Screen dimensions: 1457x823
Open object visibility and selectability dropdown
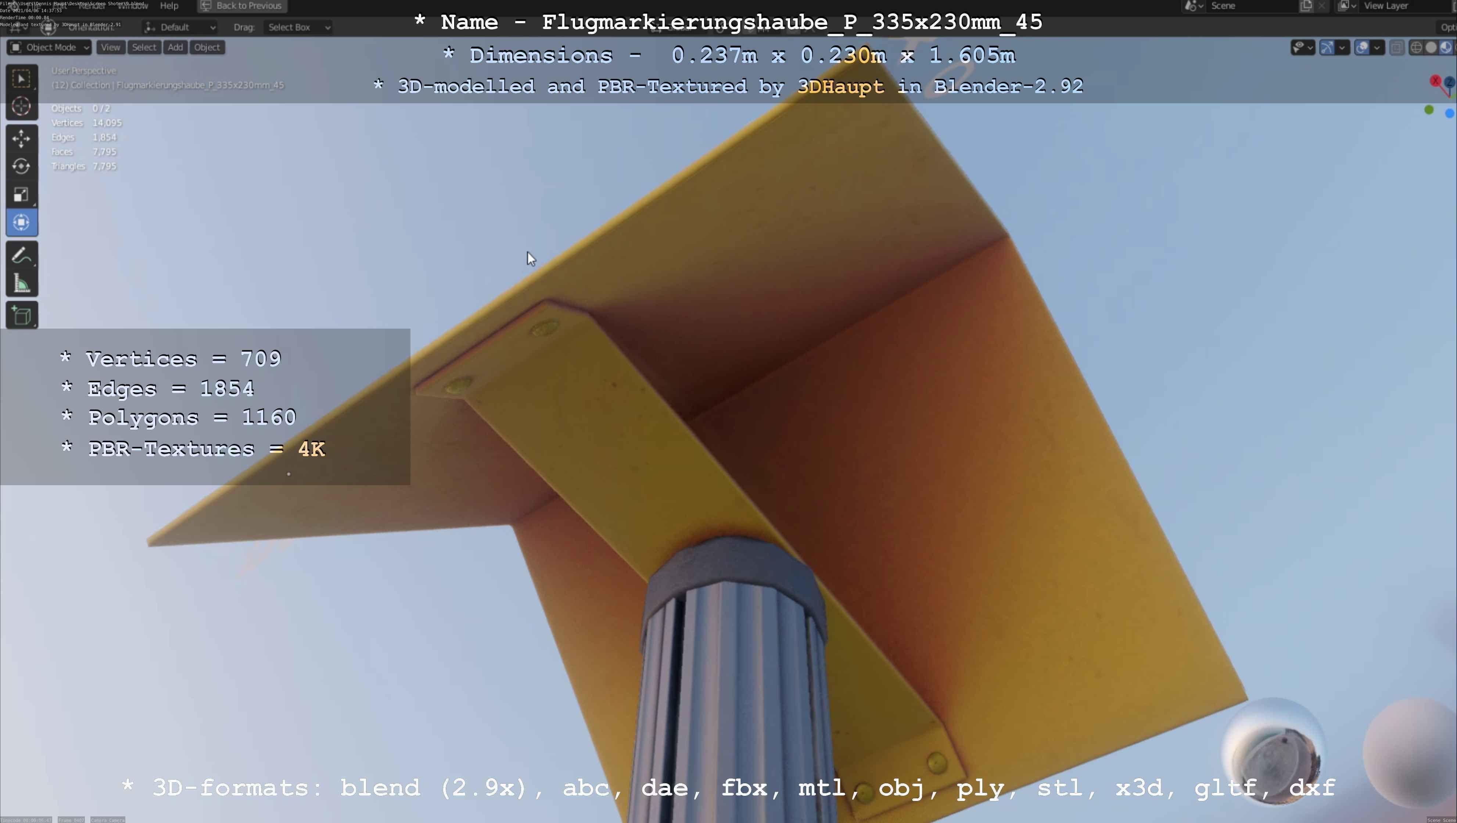(1303, 47)
